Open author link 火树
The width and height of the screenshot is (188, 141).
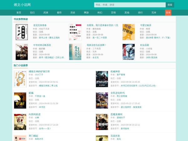click(37, 118)
